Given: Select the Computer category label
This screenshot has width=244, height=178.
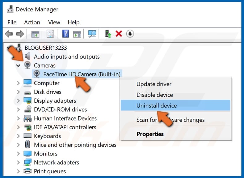Looking at the screenshot, I should point(47,83).
